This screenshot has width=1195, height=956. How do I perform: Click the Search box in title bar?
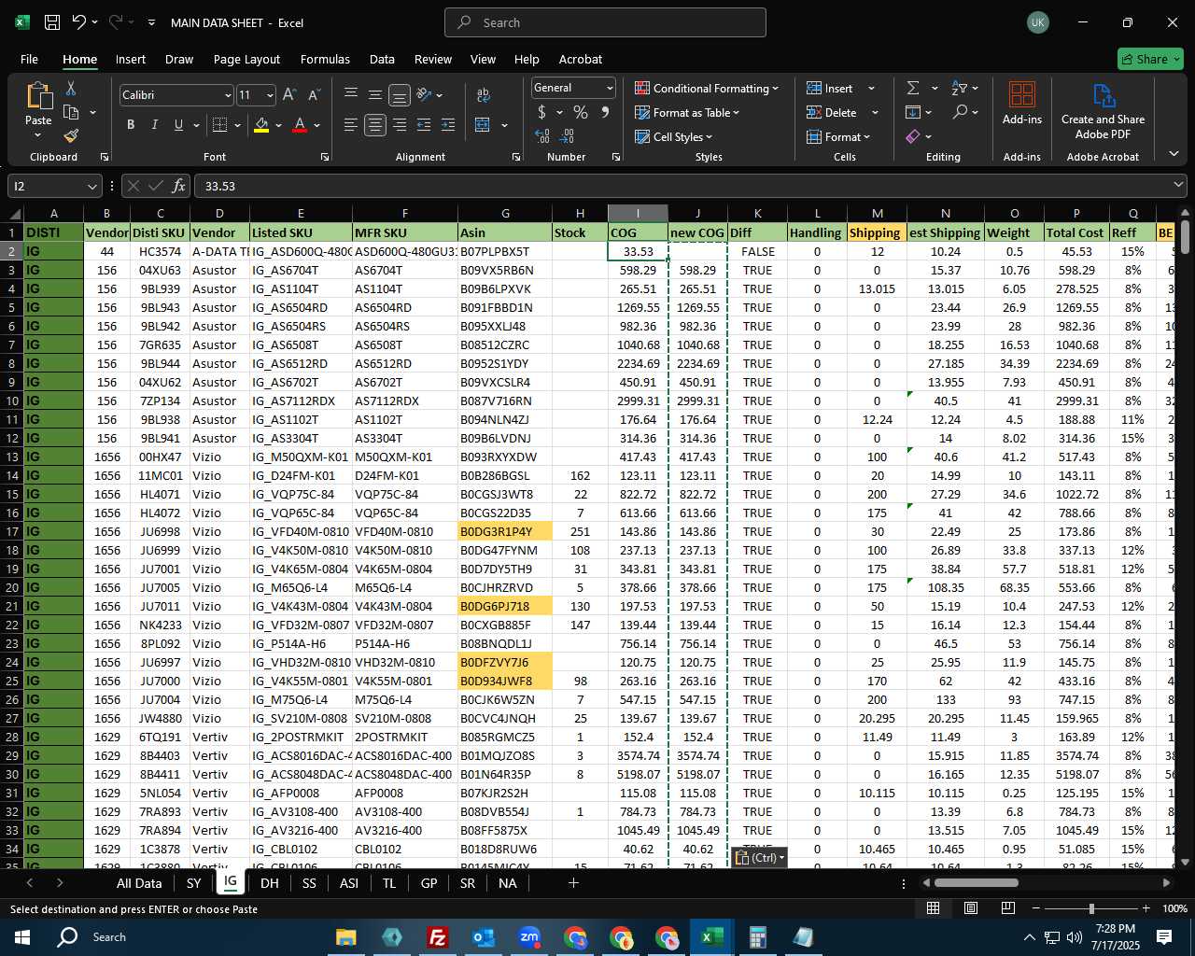pos(605,22)
